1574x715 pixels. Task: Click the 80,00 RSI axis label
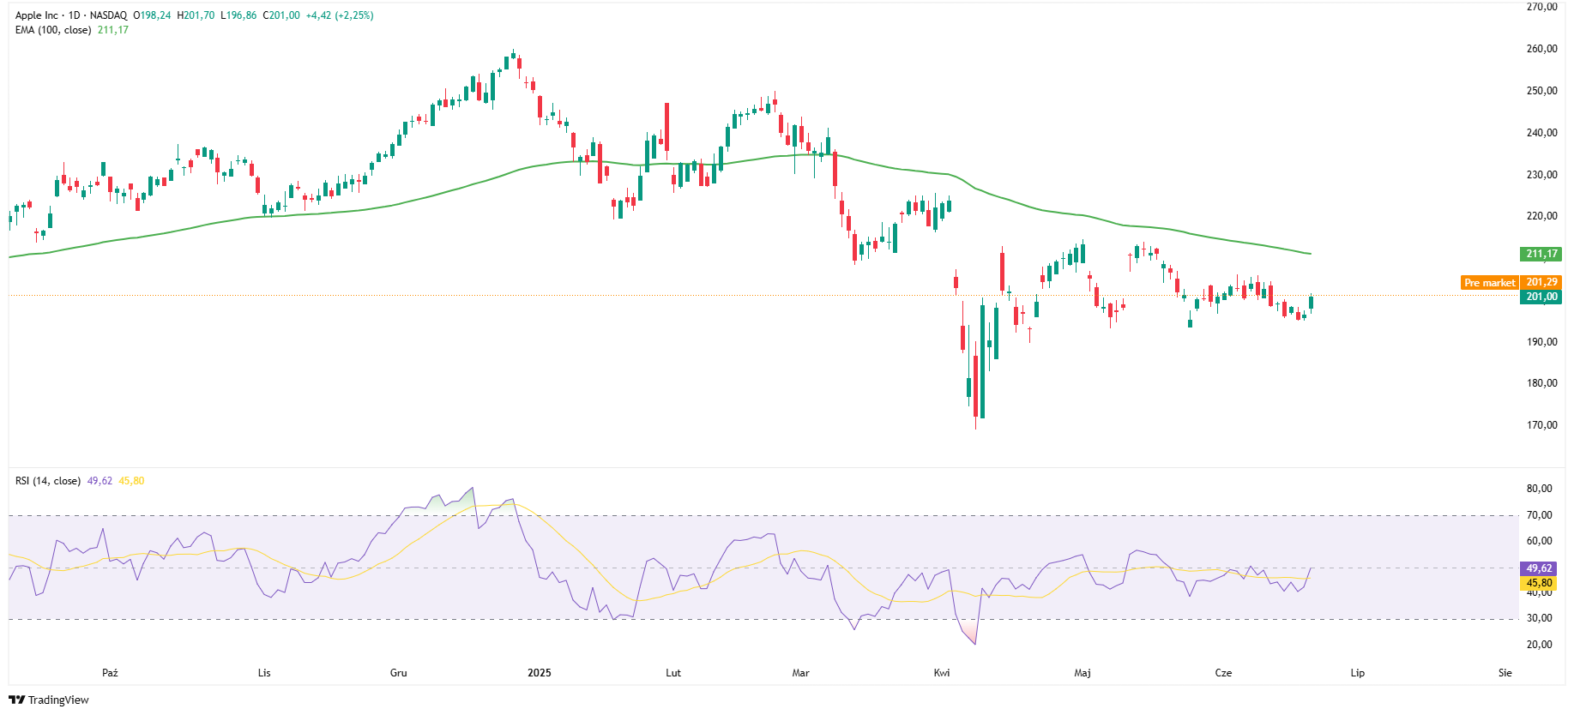point(1540,489)
